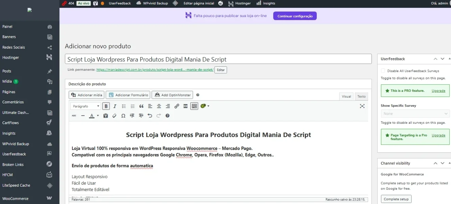This screenshot has height=204, width=451.
Task: Align text left
Action: 150,106
